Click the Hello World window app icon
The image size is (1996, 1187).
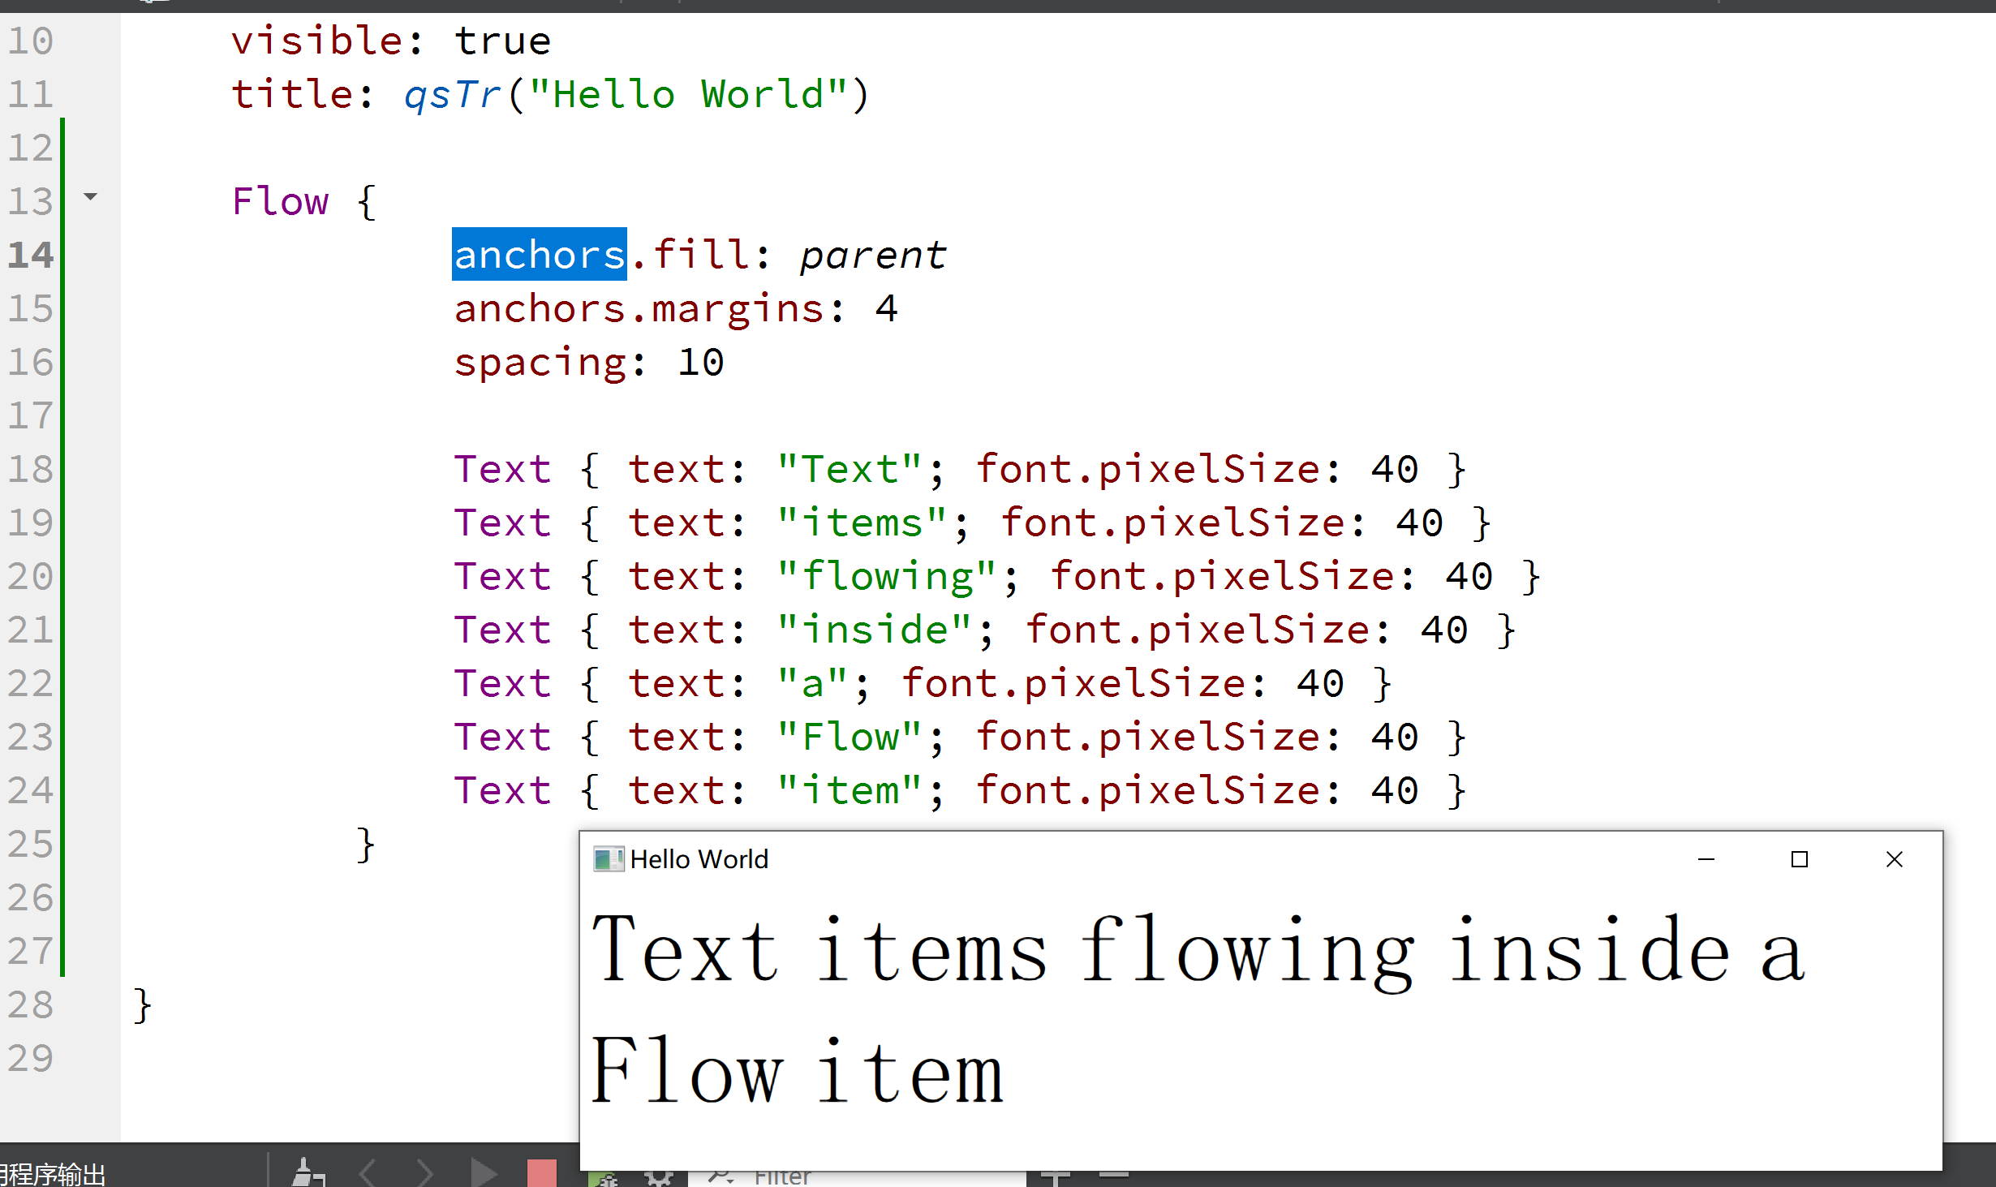(x=609, y=859)
